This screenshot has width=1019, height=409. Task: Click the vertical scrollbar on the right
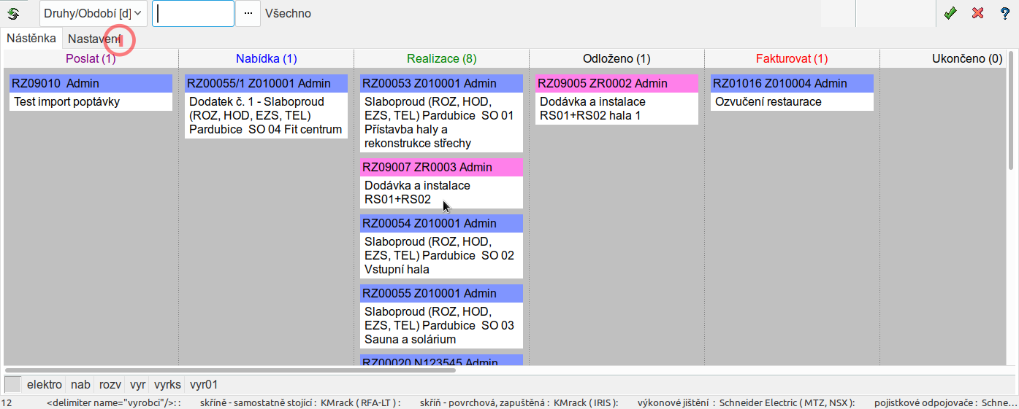tap(1012, 109)
